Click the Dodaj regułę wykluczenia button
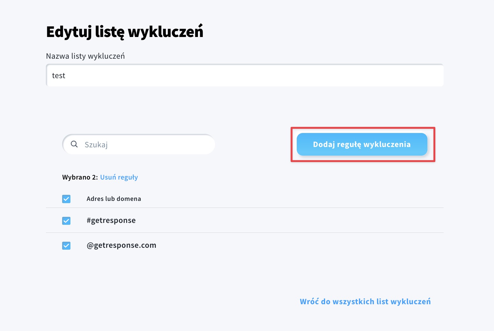This screenshot has width=494, height=331. (x=362, y=144)
